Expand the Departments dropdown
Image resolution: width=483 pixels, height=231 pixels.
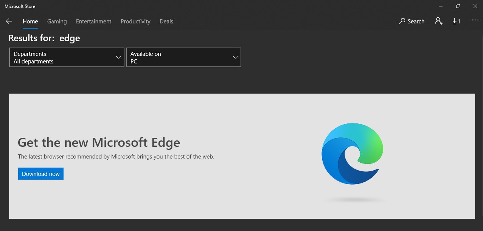click(67, 57)
